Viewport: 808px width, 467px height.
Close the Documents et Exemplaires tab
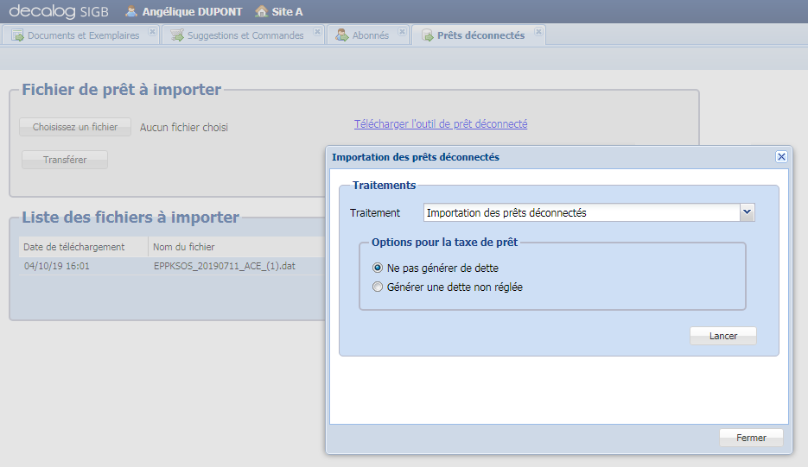click(x=152, y=31)
